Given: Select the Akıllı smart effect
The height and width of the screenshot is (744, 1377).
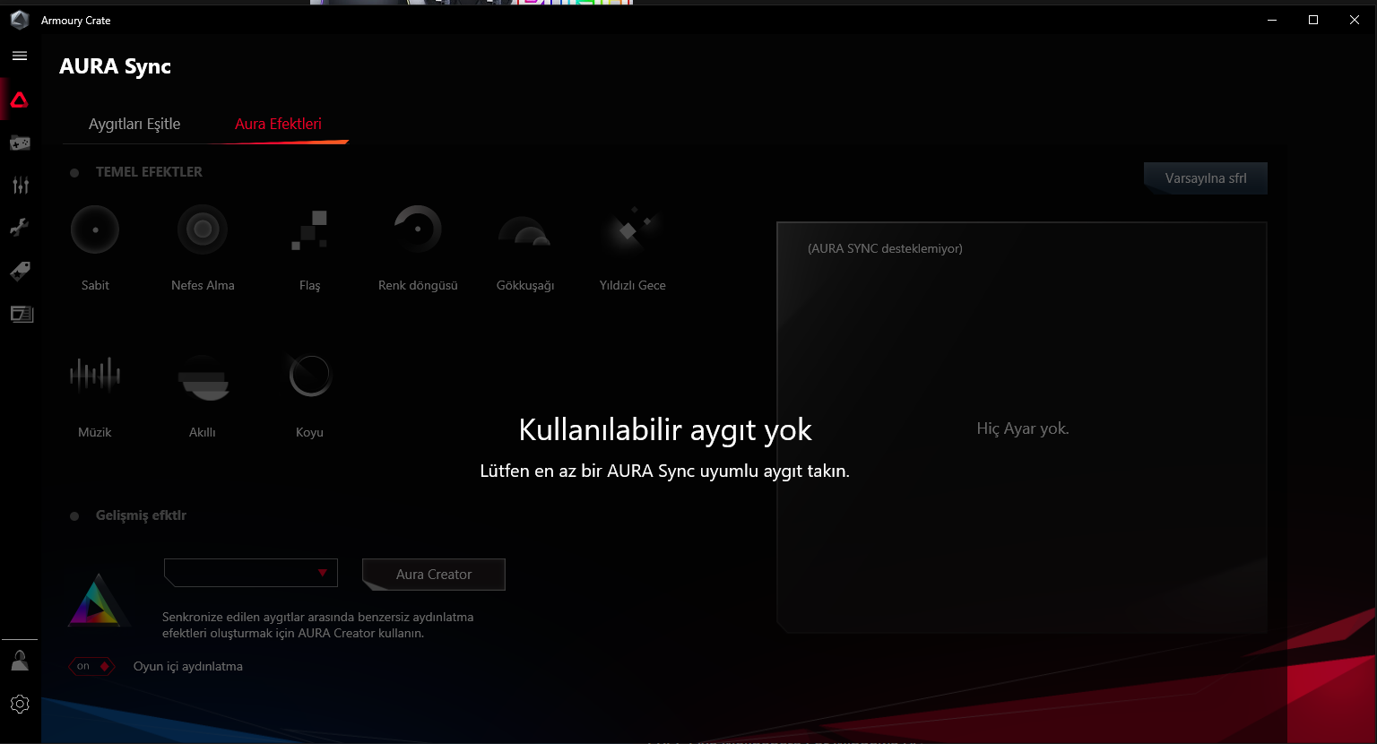Looking at the screenshot, I should [203, 376].
